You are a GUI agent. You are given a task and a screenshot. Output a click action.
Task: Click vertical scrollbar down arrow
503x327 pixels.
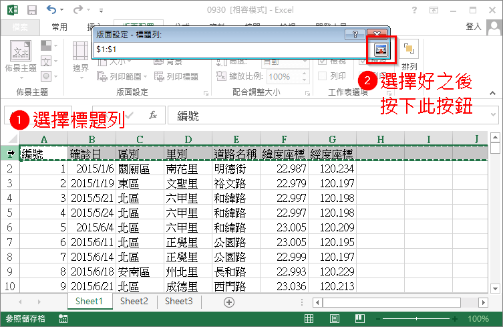point(495,288)
